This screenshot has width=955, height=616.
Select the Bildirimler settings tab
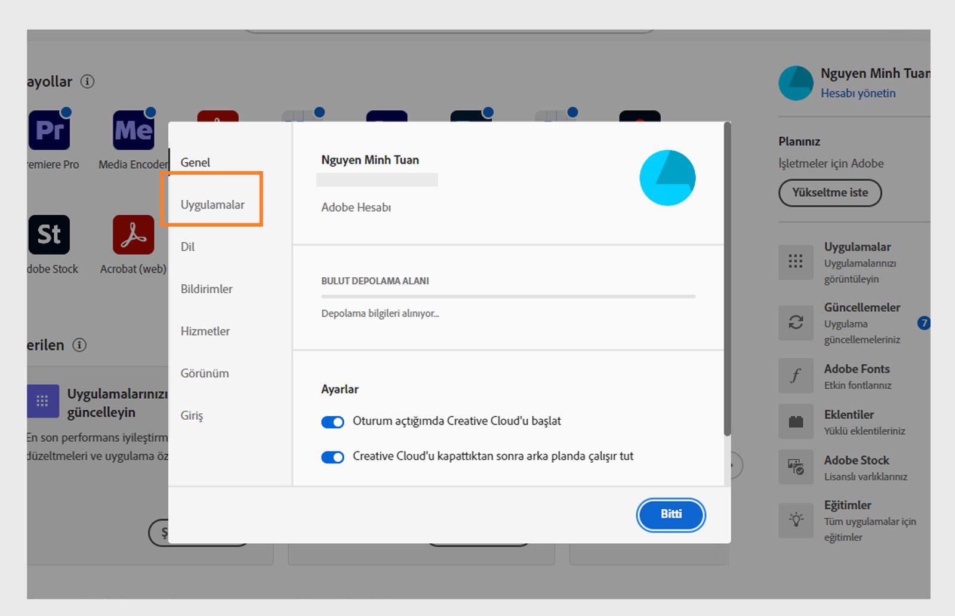click(207, 289)
